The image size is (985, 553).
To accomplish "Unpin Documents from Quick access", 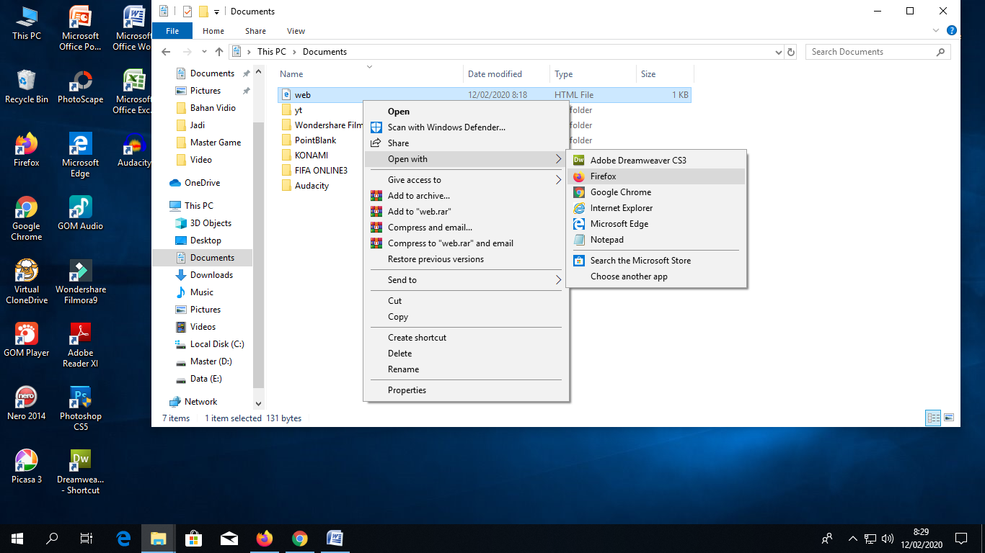I will tap(246, 73).
